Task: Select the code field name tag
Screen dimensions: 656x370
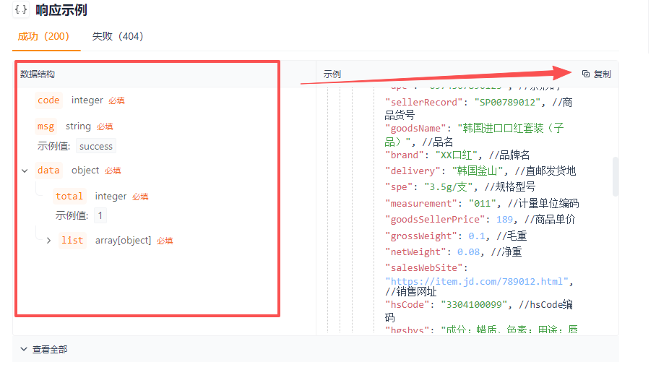Action: point(48,100)
